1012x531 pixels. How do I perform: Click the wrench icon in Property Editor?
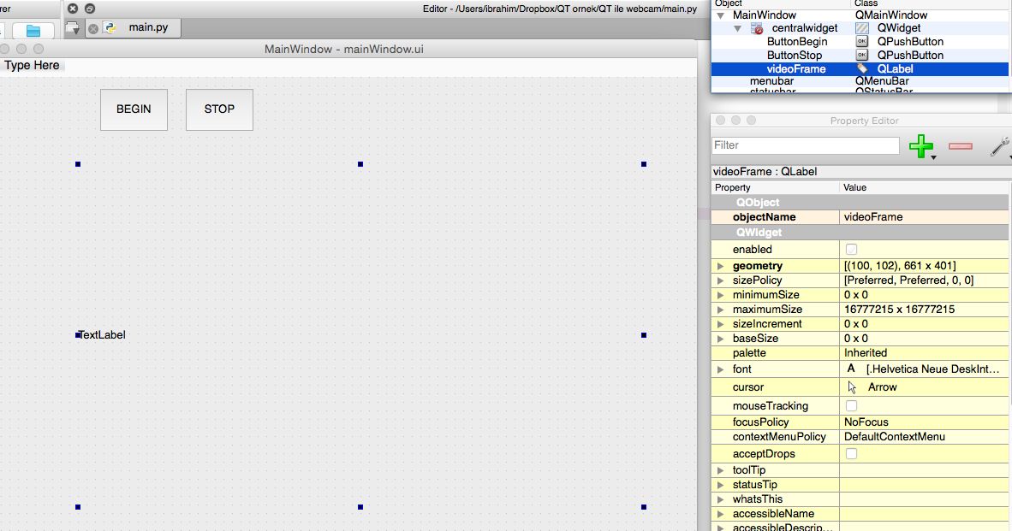(x=999, y=146)
